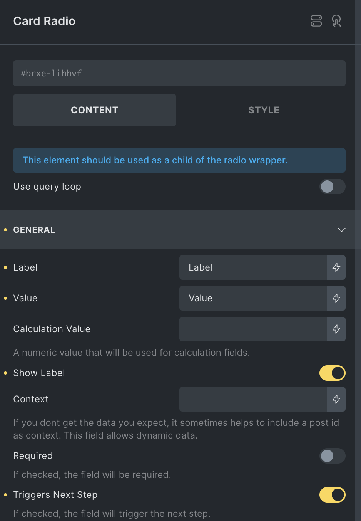The image size is (361, 521).
Task: Open the conditions icon in header
Action: tap(316, 21)
